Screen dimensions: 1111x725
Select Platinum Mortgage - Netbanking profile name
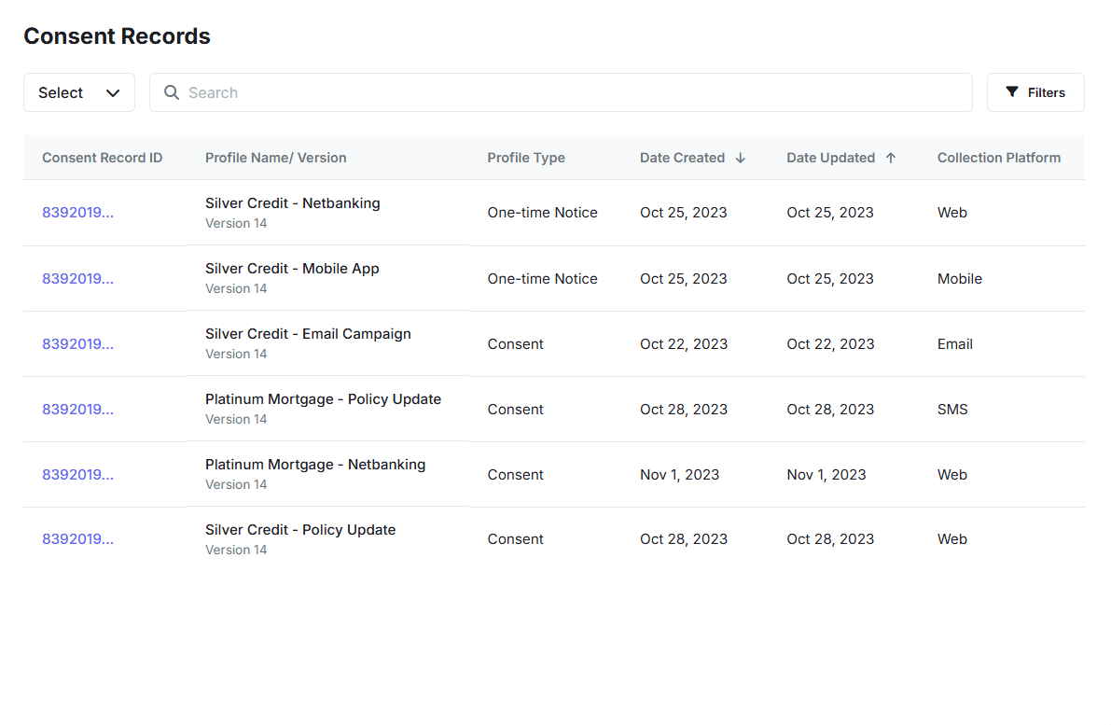(x=315, y=464)
